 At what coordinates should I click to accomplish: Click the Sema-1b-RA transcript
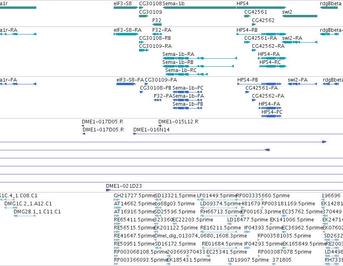pyautogui.click(x=200, y=58)
